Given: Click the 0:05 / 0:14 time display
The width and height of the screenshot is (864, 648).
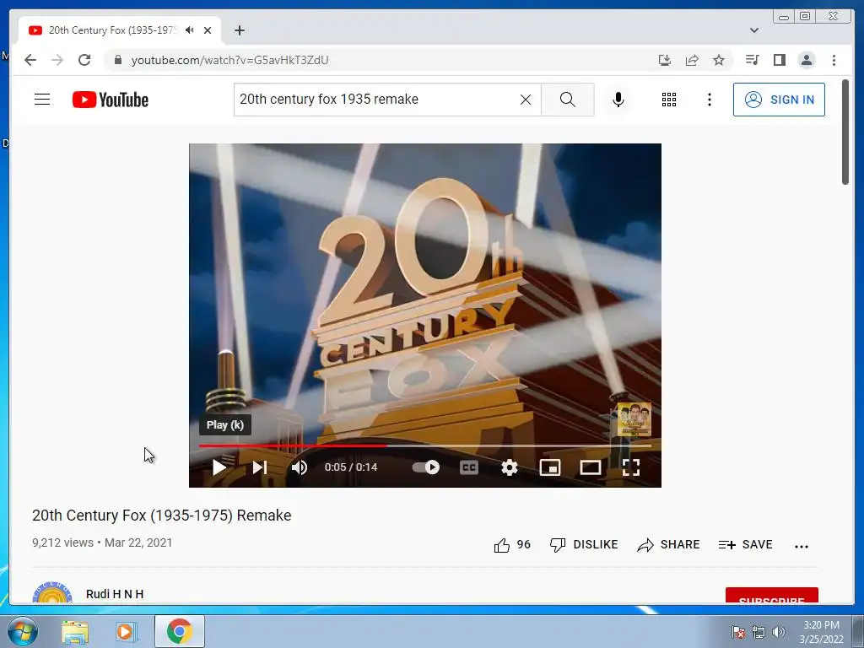Looking at the screenshot, I should [x=351, y=467].
